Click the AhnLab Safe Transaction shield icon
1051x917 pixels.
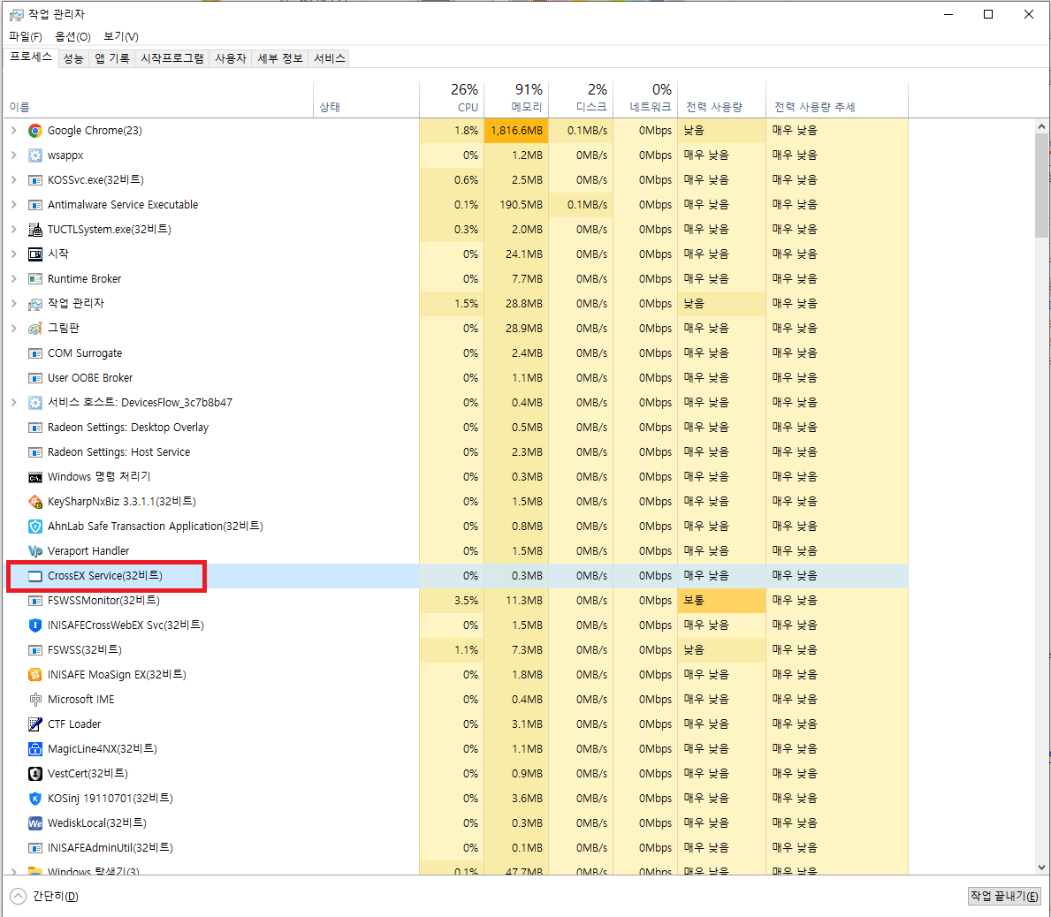pyautogui.click(x=34, y=527)
